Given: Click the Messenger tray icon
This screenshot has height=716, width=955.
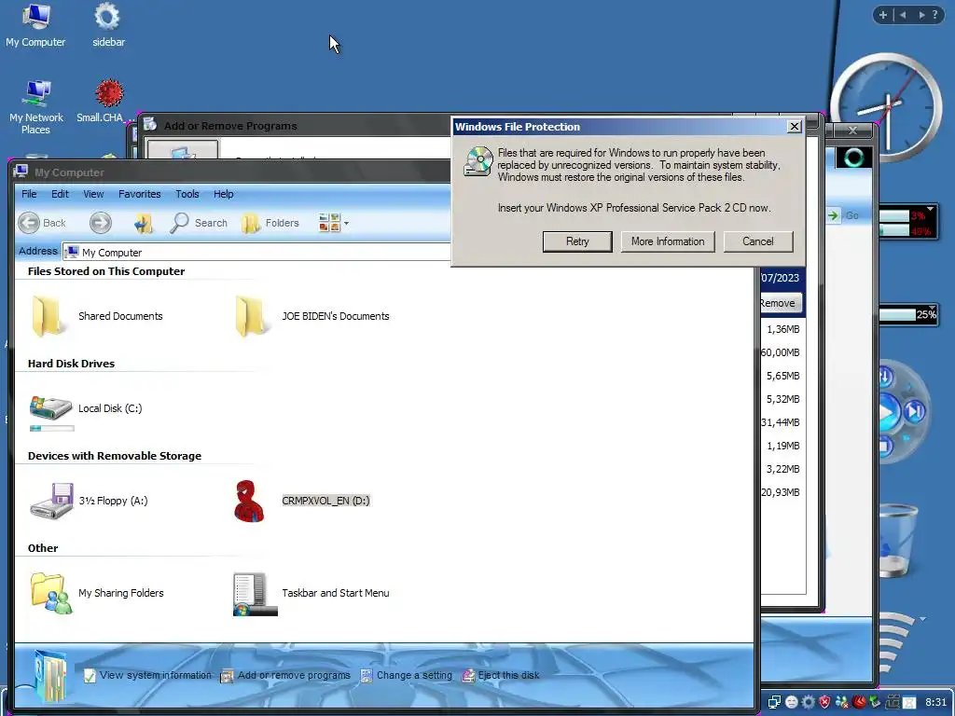Looking at the screenshot, I should coord(842,702).
